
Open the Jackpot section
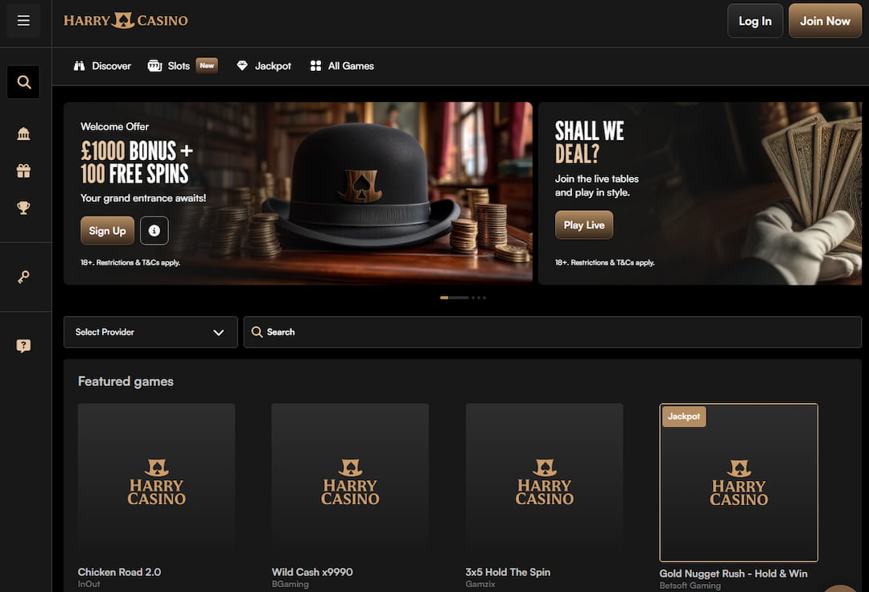263,66
